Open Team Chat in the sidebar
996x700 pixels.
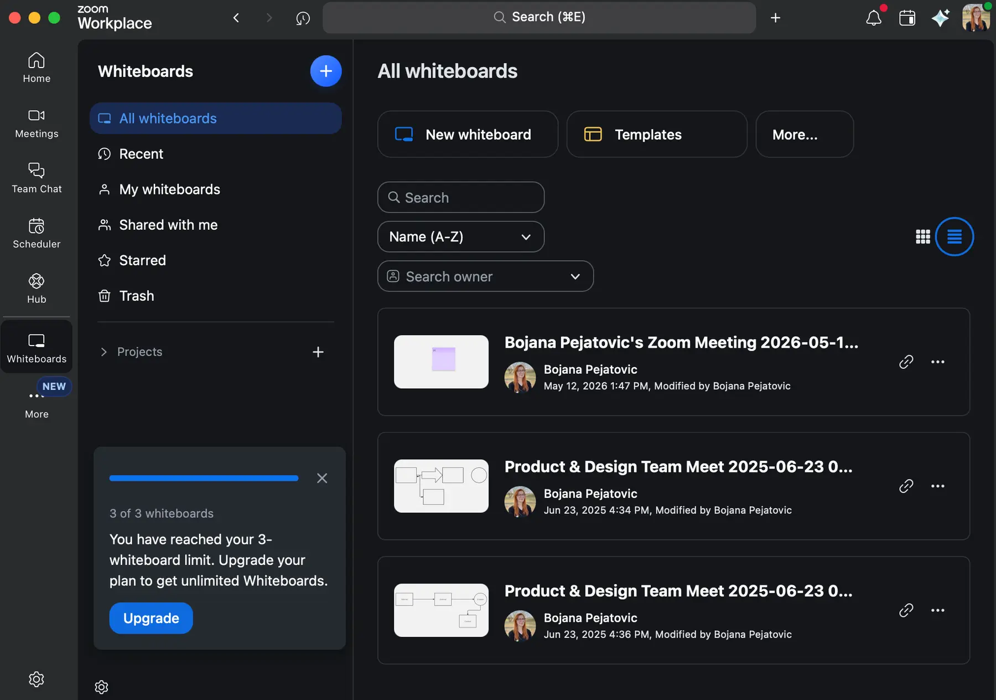tap(37, 178)
